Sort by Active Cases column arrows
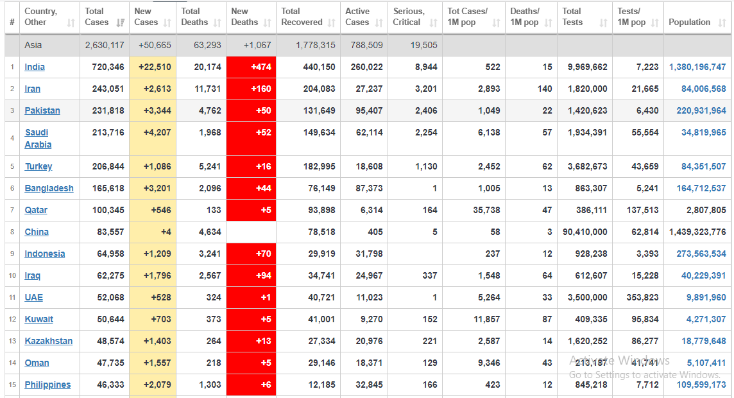734x398 pixels. (379, 22)
